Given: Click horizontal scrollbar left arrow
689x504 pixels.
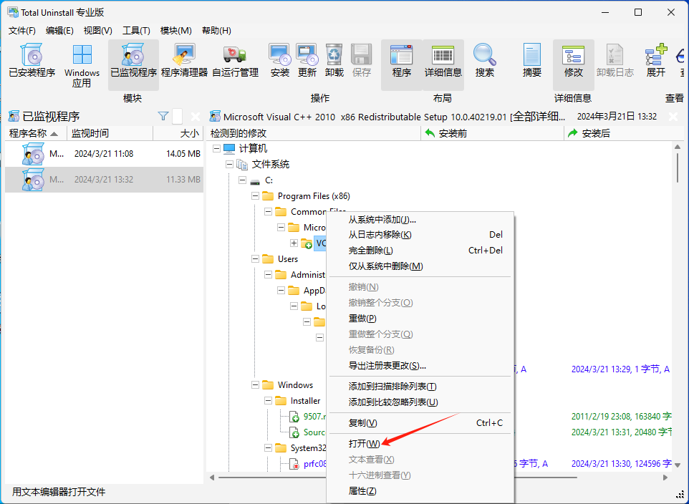Looking at the screenshot, I should click(212, 478).
